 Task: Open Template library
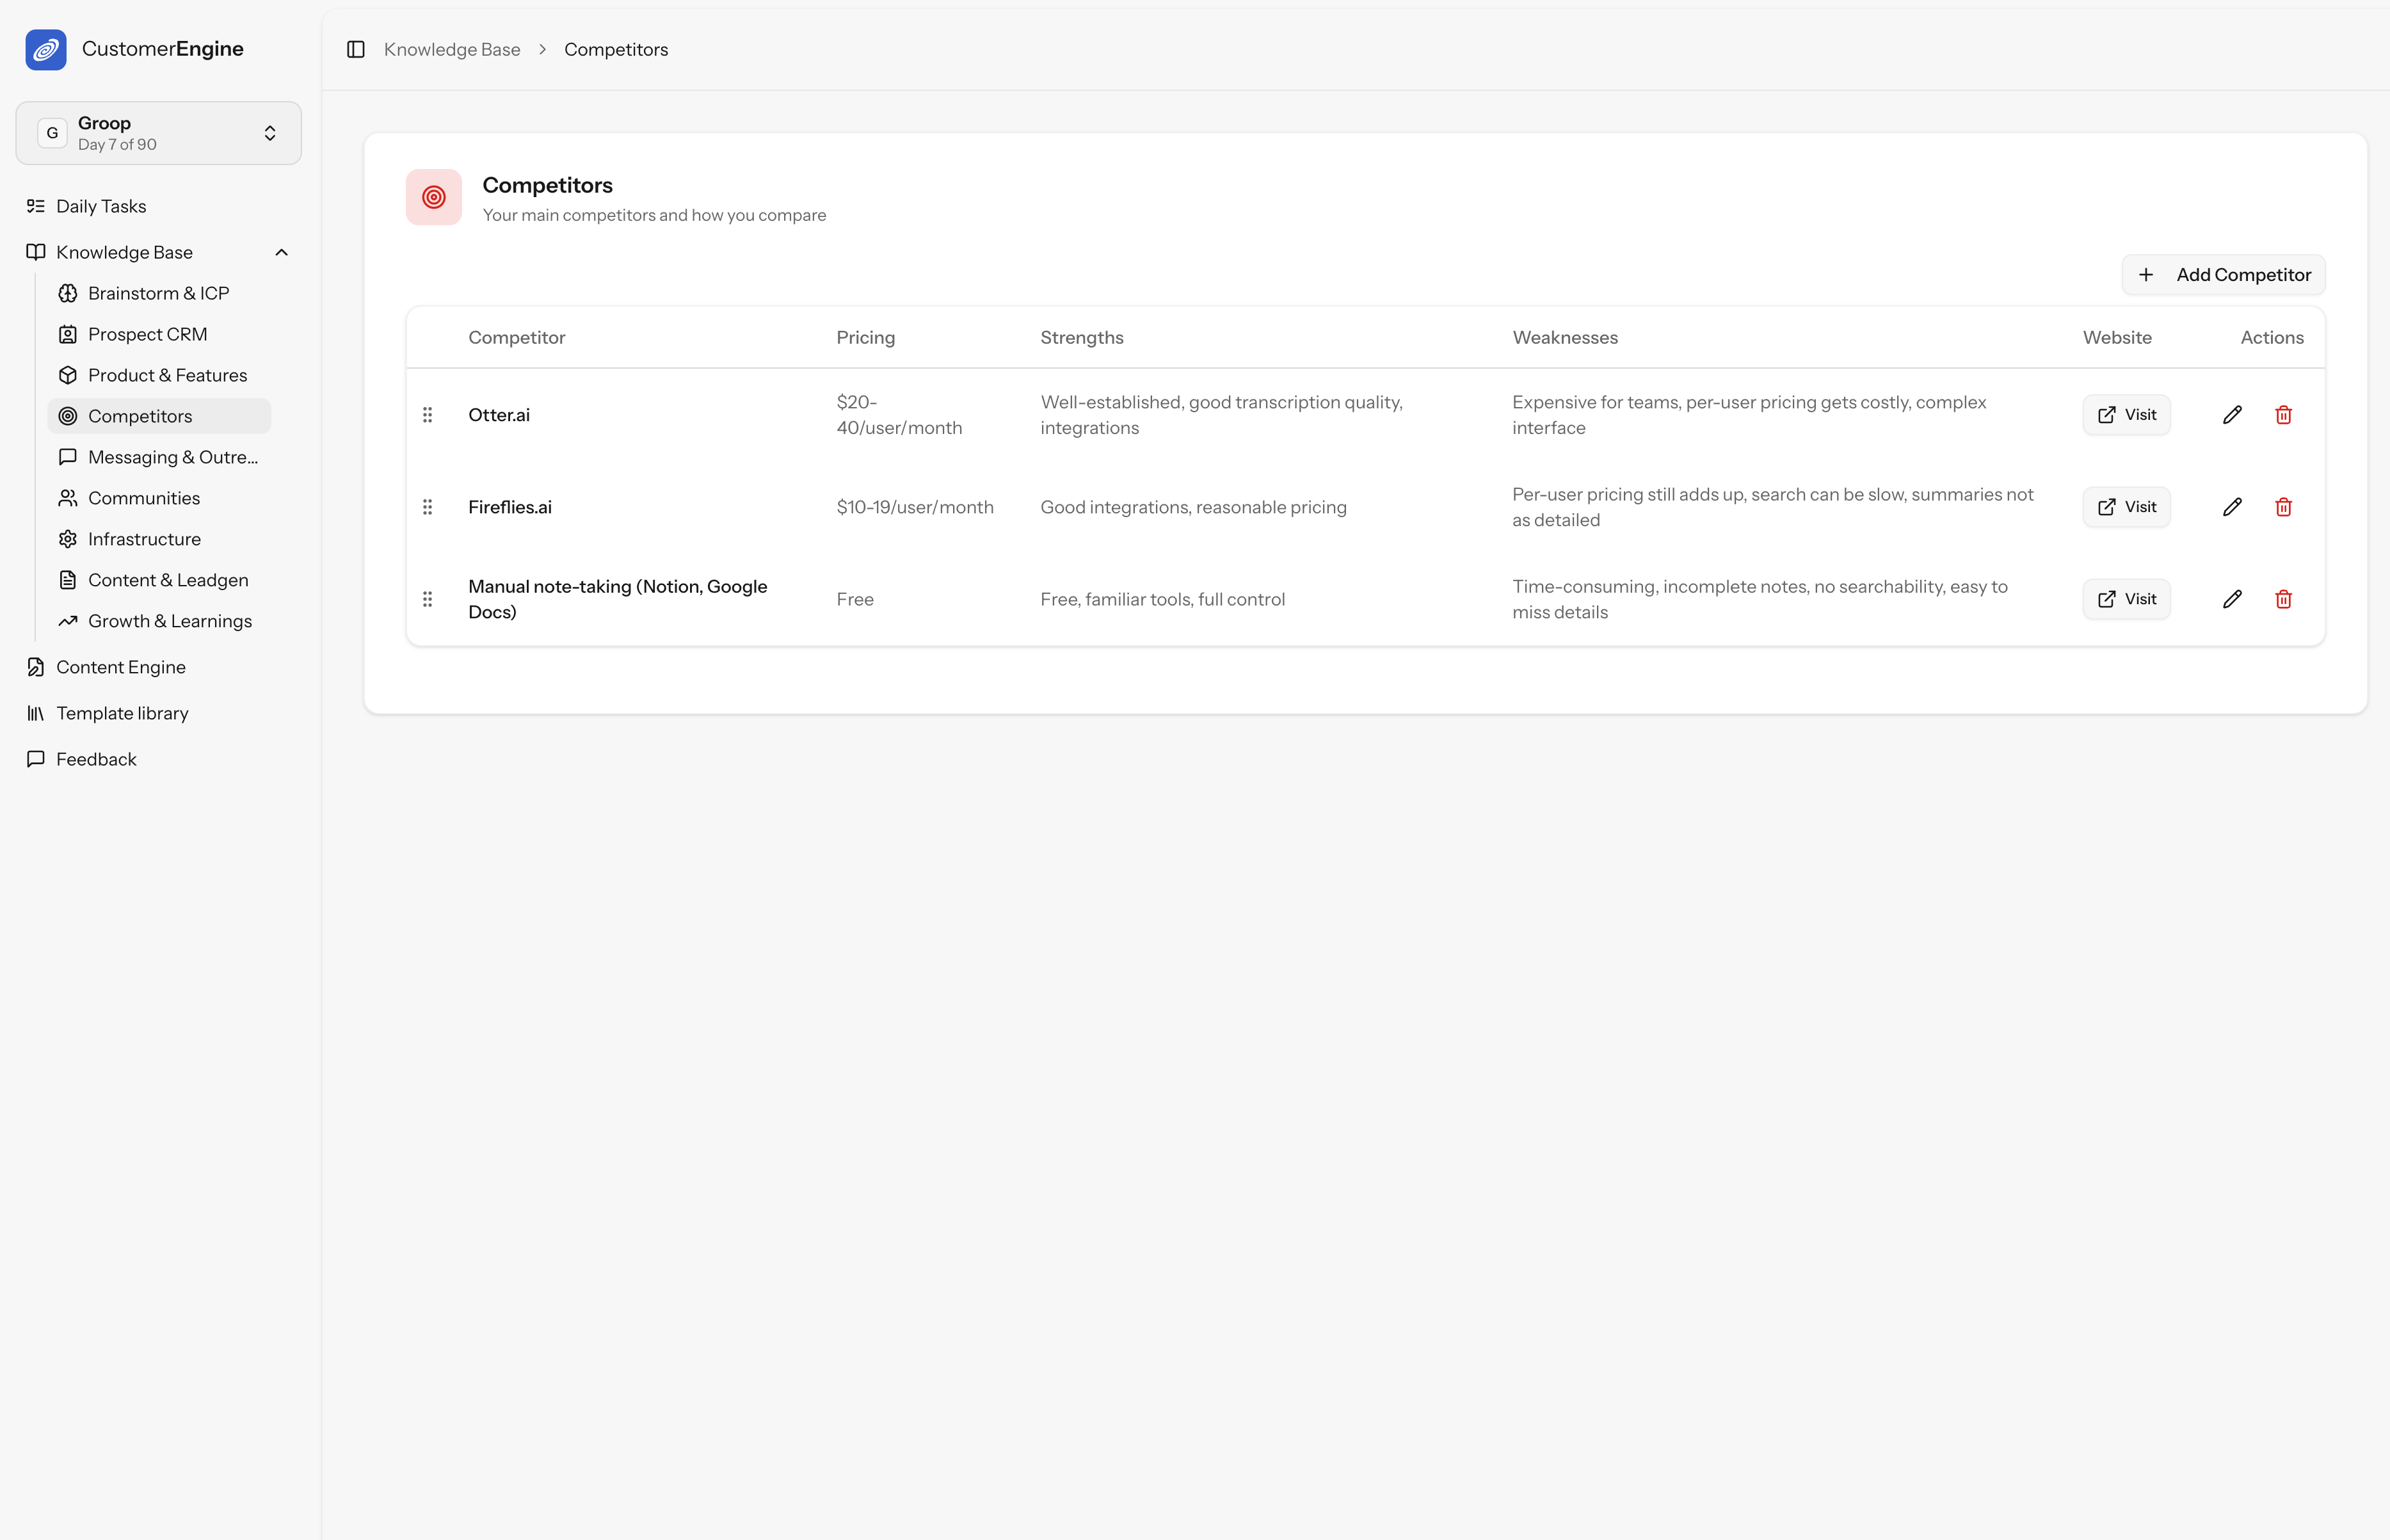(122, 713)
